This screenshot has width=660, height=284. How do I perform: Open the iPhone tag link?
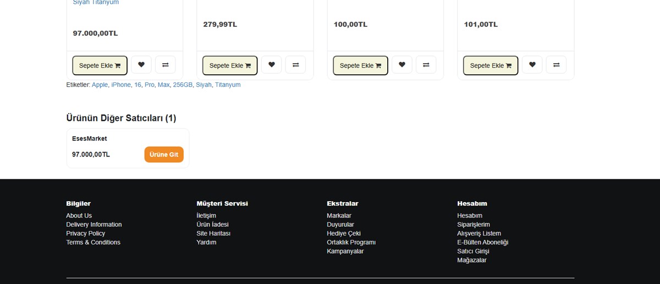coord(121,85)
